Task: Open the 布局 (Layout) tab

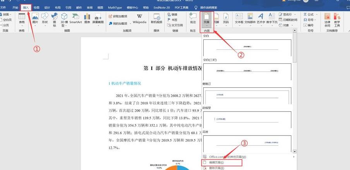Action: point(58,8)
